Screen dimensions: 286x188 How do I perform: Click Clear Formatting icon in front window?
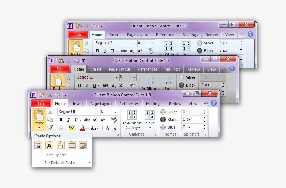pyautogui.click(x=114, y=120)
